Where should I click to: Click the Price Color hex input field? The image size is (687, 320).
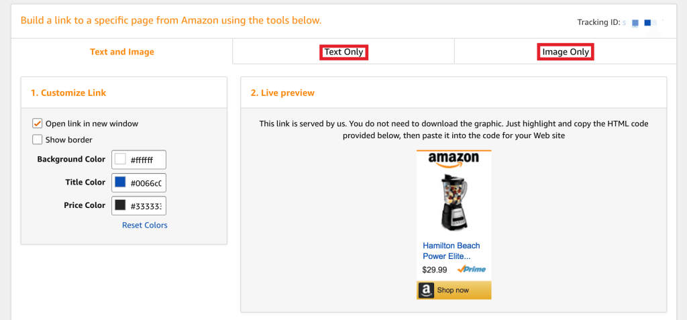click(147, 205)
